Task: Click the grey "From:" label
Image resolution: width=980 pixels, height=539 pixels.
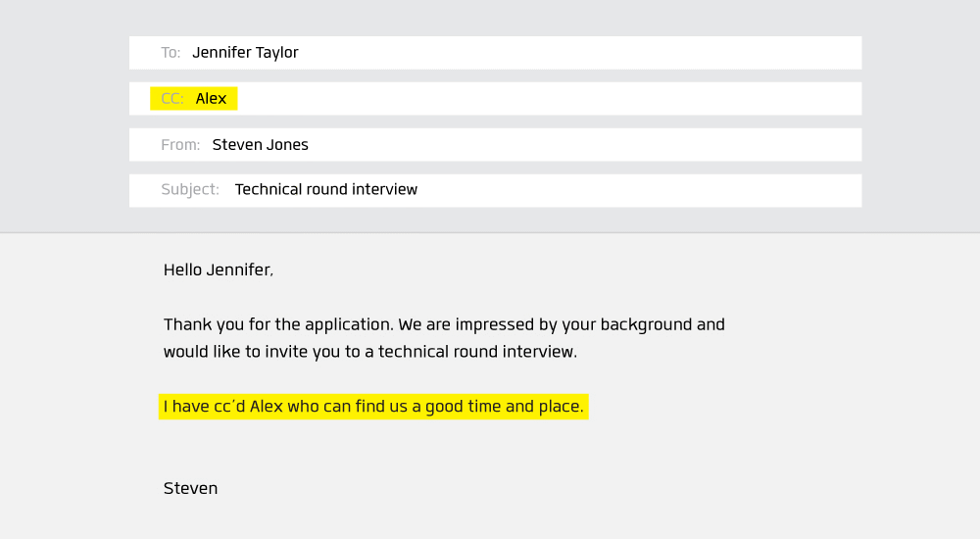Action: [180, 144]
